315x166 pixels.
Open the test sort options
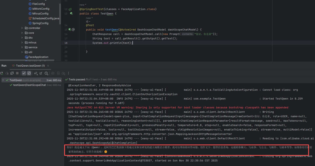(36, 73)
